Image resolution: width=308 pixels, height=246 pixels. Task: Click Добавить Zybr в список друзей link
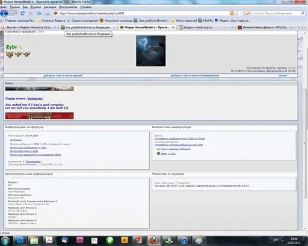63,76
